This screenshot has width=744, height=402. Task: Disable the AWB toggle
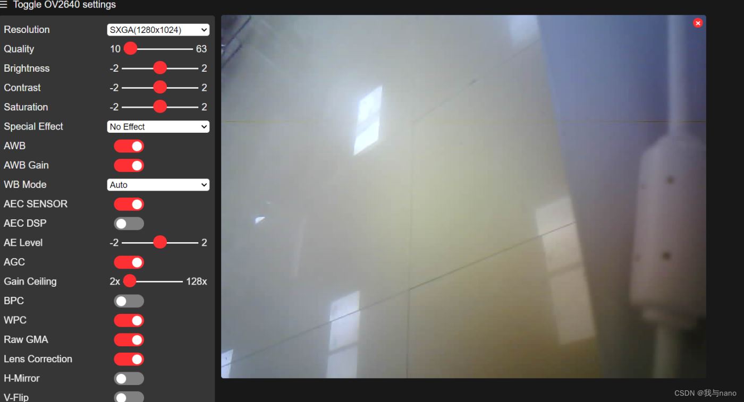pyautogui.click(x=129, y=146)
